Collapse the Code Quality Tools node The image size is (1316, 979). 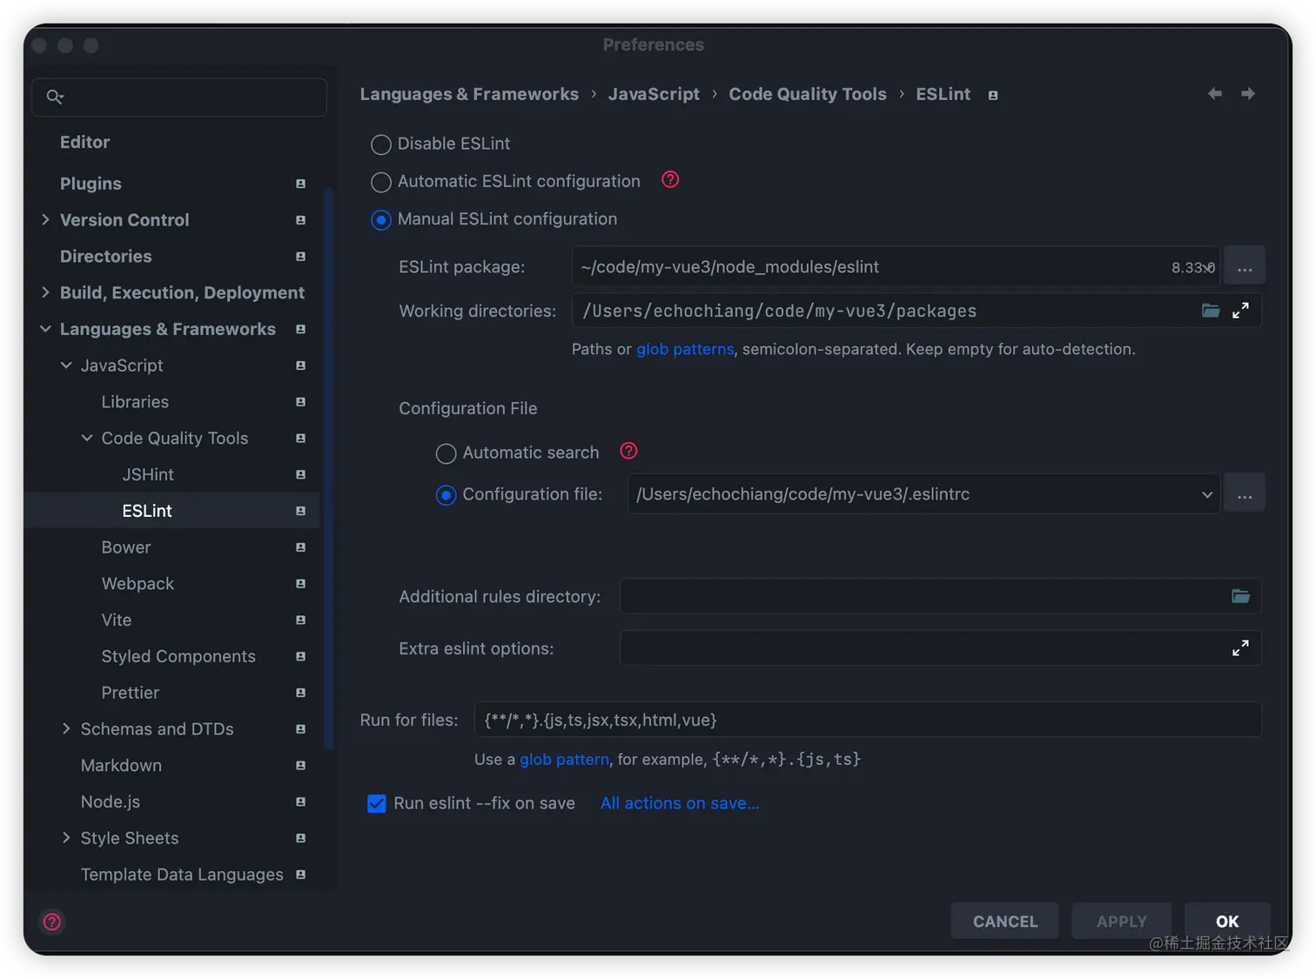pyautogui.click(x=87, y=438)
